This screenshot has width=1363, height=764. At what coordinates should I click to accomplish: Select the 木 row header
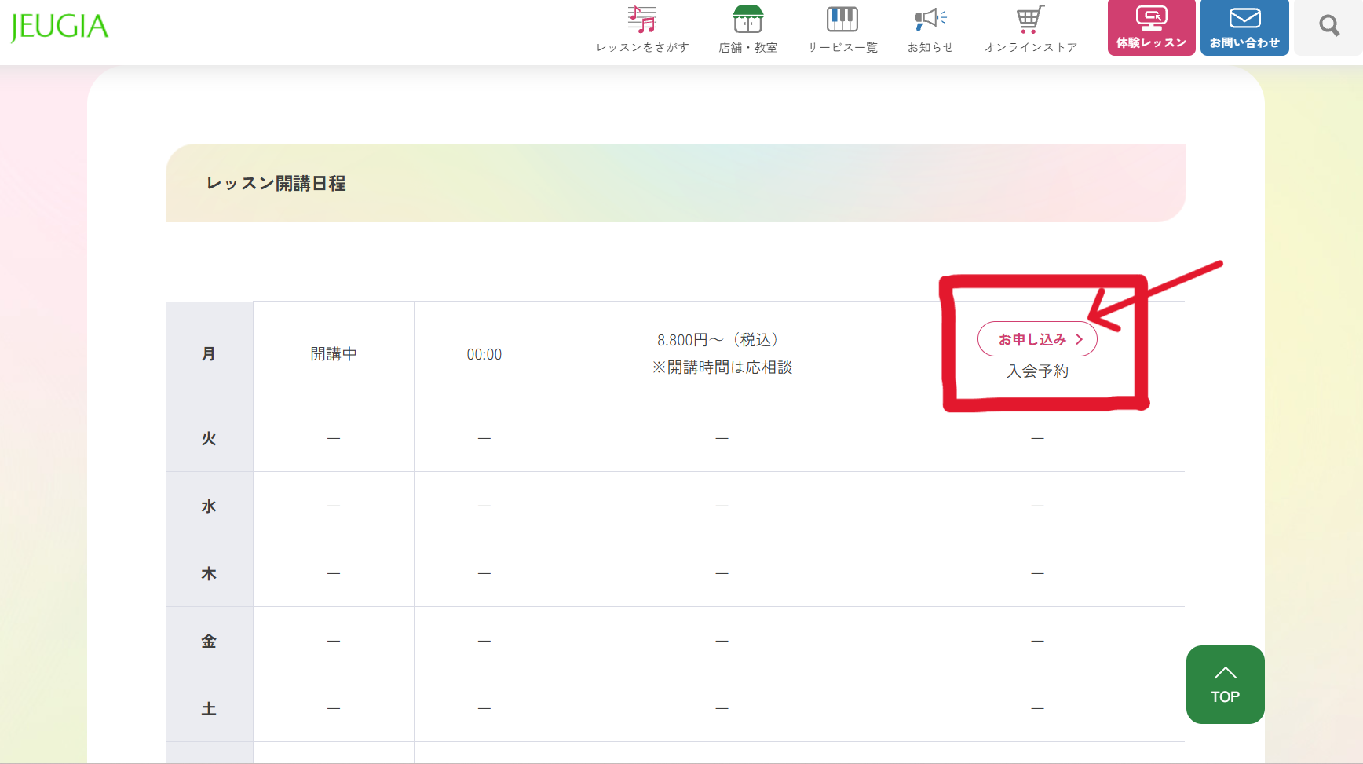[x=209, y=573]
